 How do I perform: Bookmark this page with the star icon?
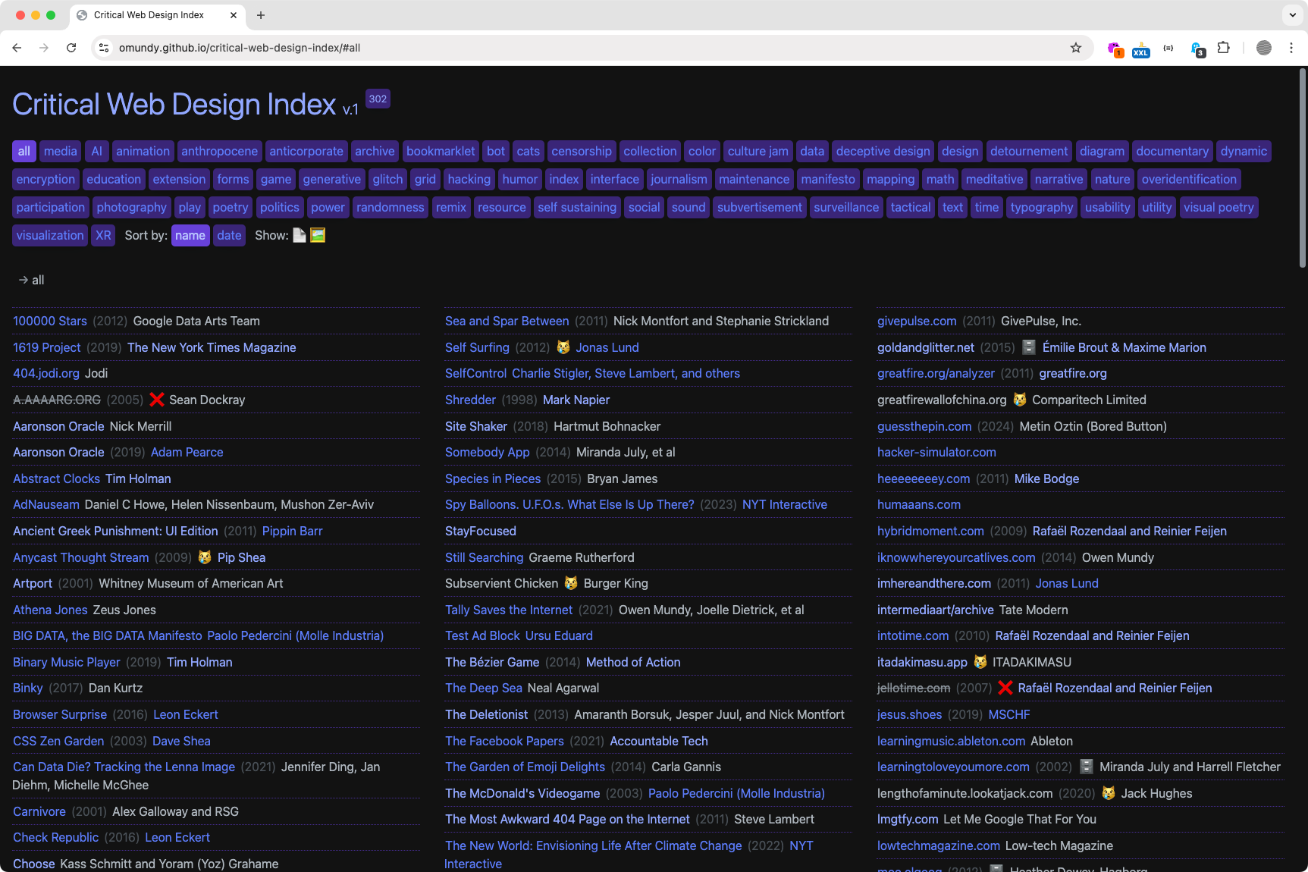point(1075,48)
